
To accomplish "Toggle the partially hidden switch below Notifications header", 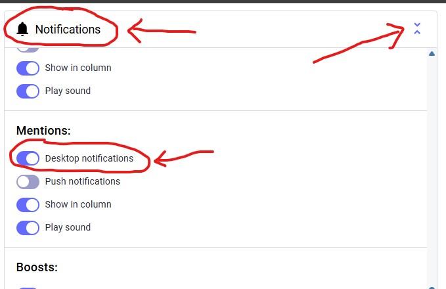I will click(x=28, y=49).
